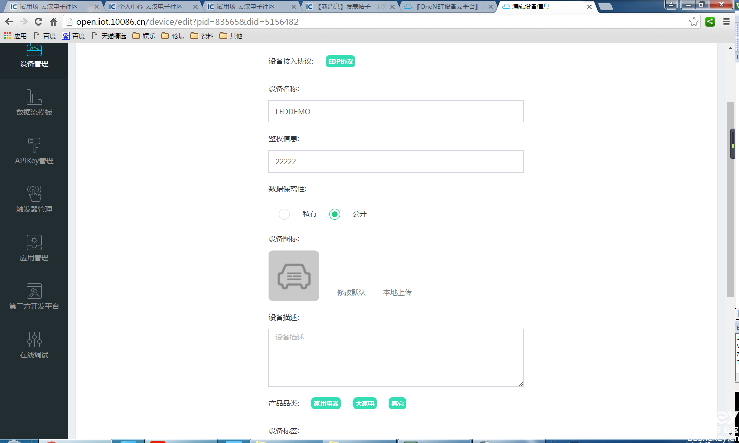The height and width of the screenshot is (443, 739).
Task: Open 应用管理 gear icon
Action: point(34,242)
